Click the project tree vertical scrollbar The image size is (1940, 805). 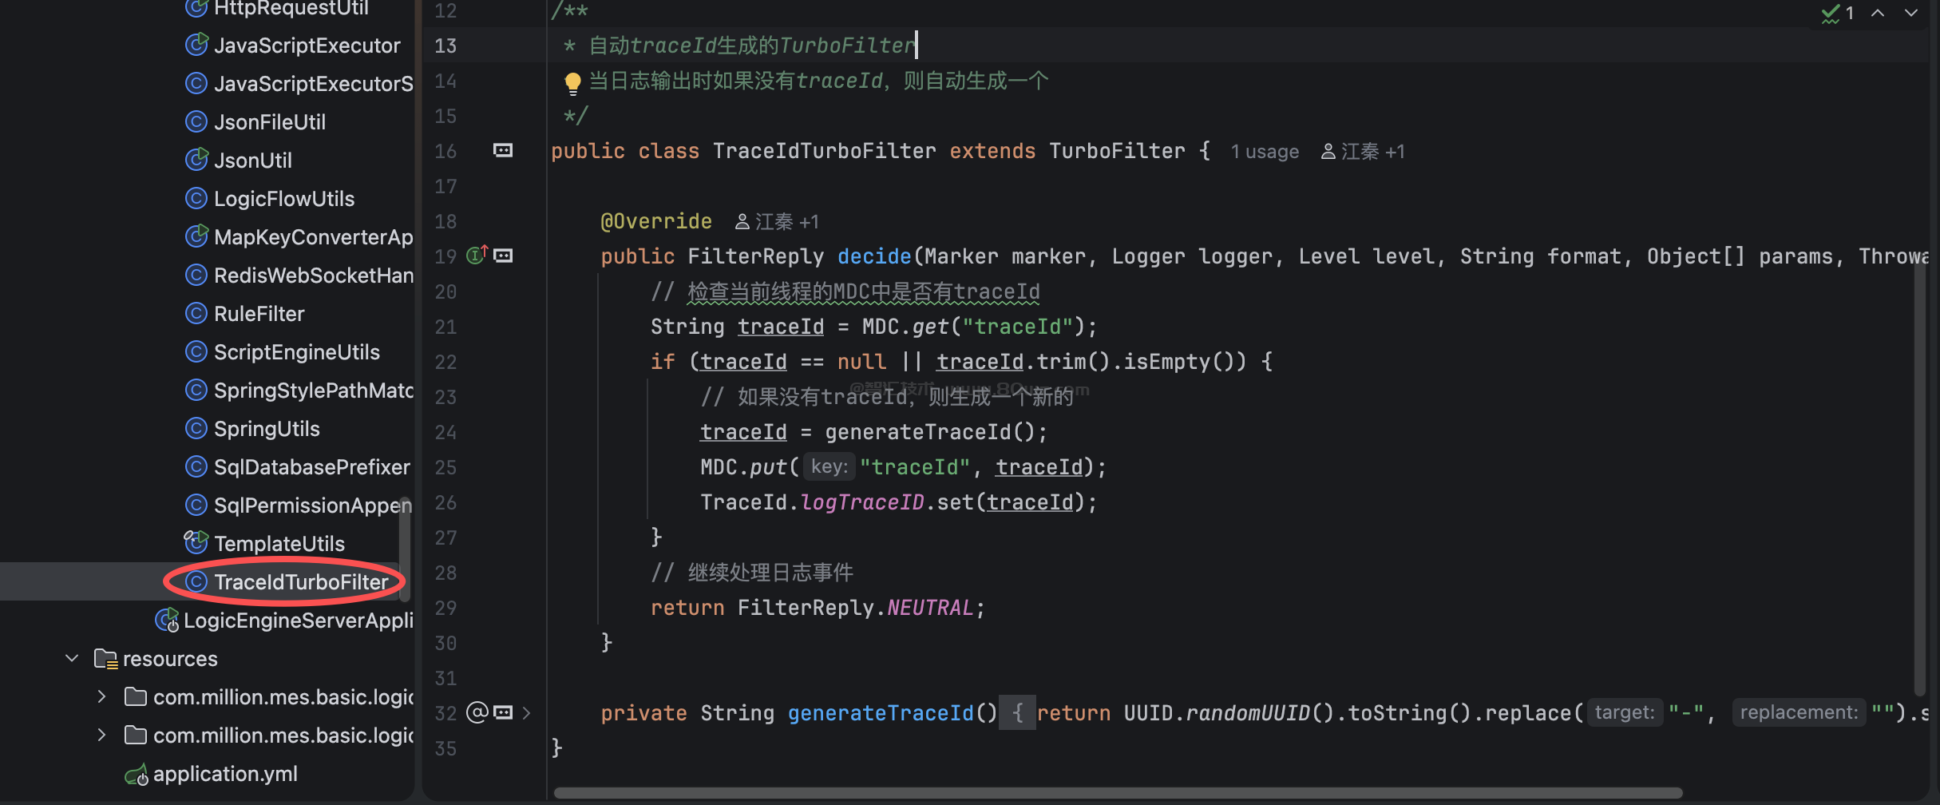tap(405, 551)
